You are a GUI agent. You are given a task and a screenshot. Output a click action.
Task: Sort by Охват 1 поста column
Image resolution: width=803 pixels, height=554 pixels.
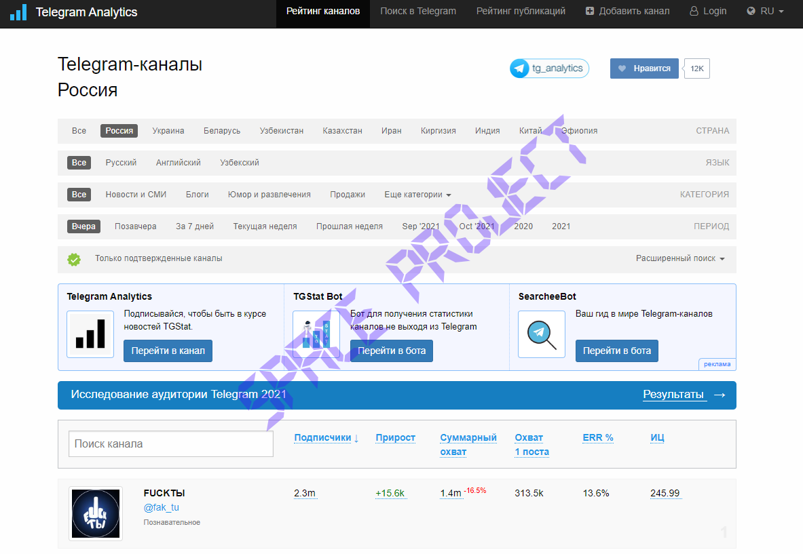pyautogui.click(x=531, y=445)
